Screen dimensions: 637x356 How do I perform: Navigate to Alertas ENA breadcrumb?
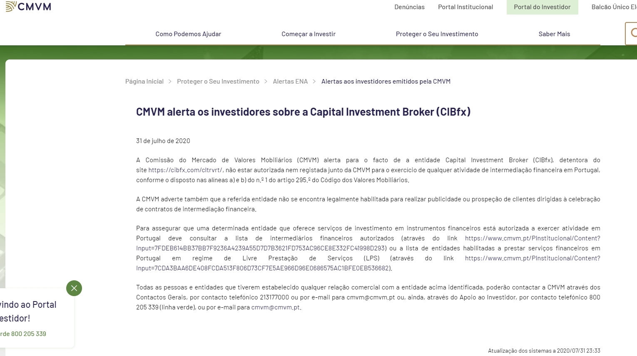(290, 82)
